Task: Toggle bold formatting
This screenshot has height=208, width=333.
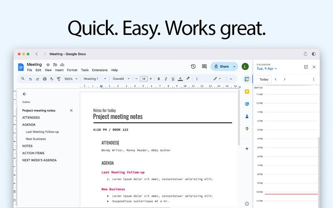Action: 159,79
